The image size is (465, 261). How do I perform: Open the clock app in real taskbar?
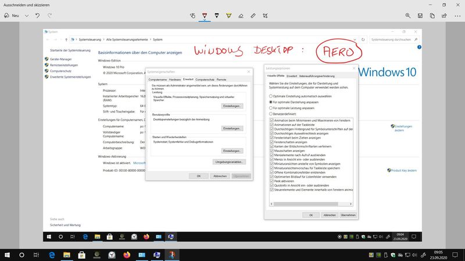pos(112,255)
